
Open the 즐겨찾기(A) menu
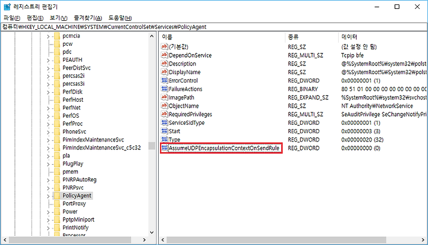(x=87, y=18)
